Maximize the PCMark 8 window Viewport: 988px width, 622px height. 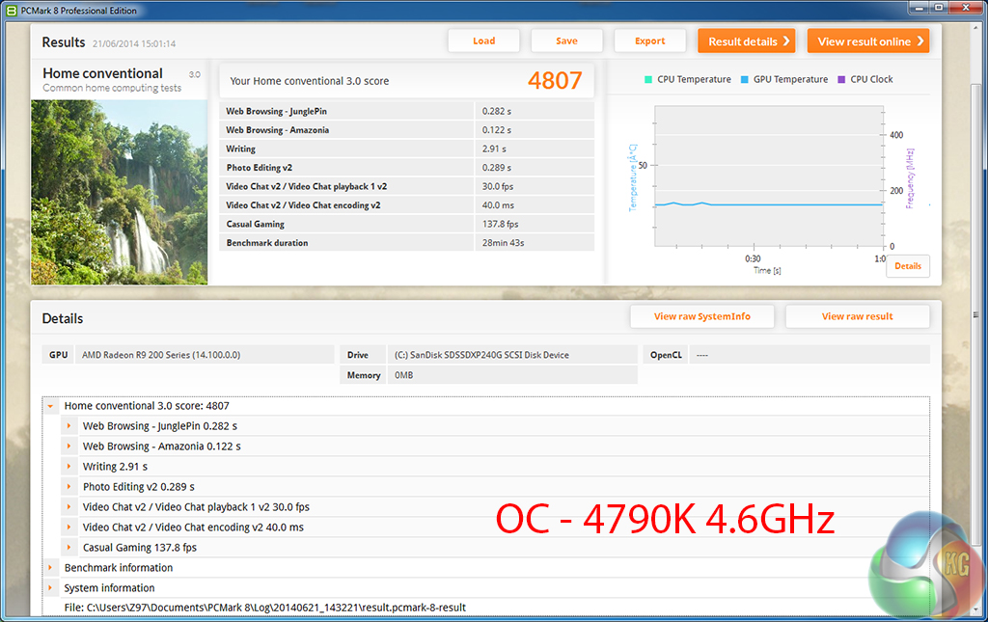pyautogui.click(x=939, y=8)
